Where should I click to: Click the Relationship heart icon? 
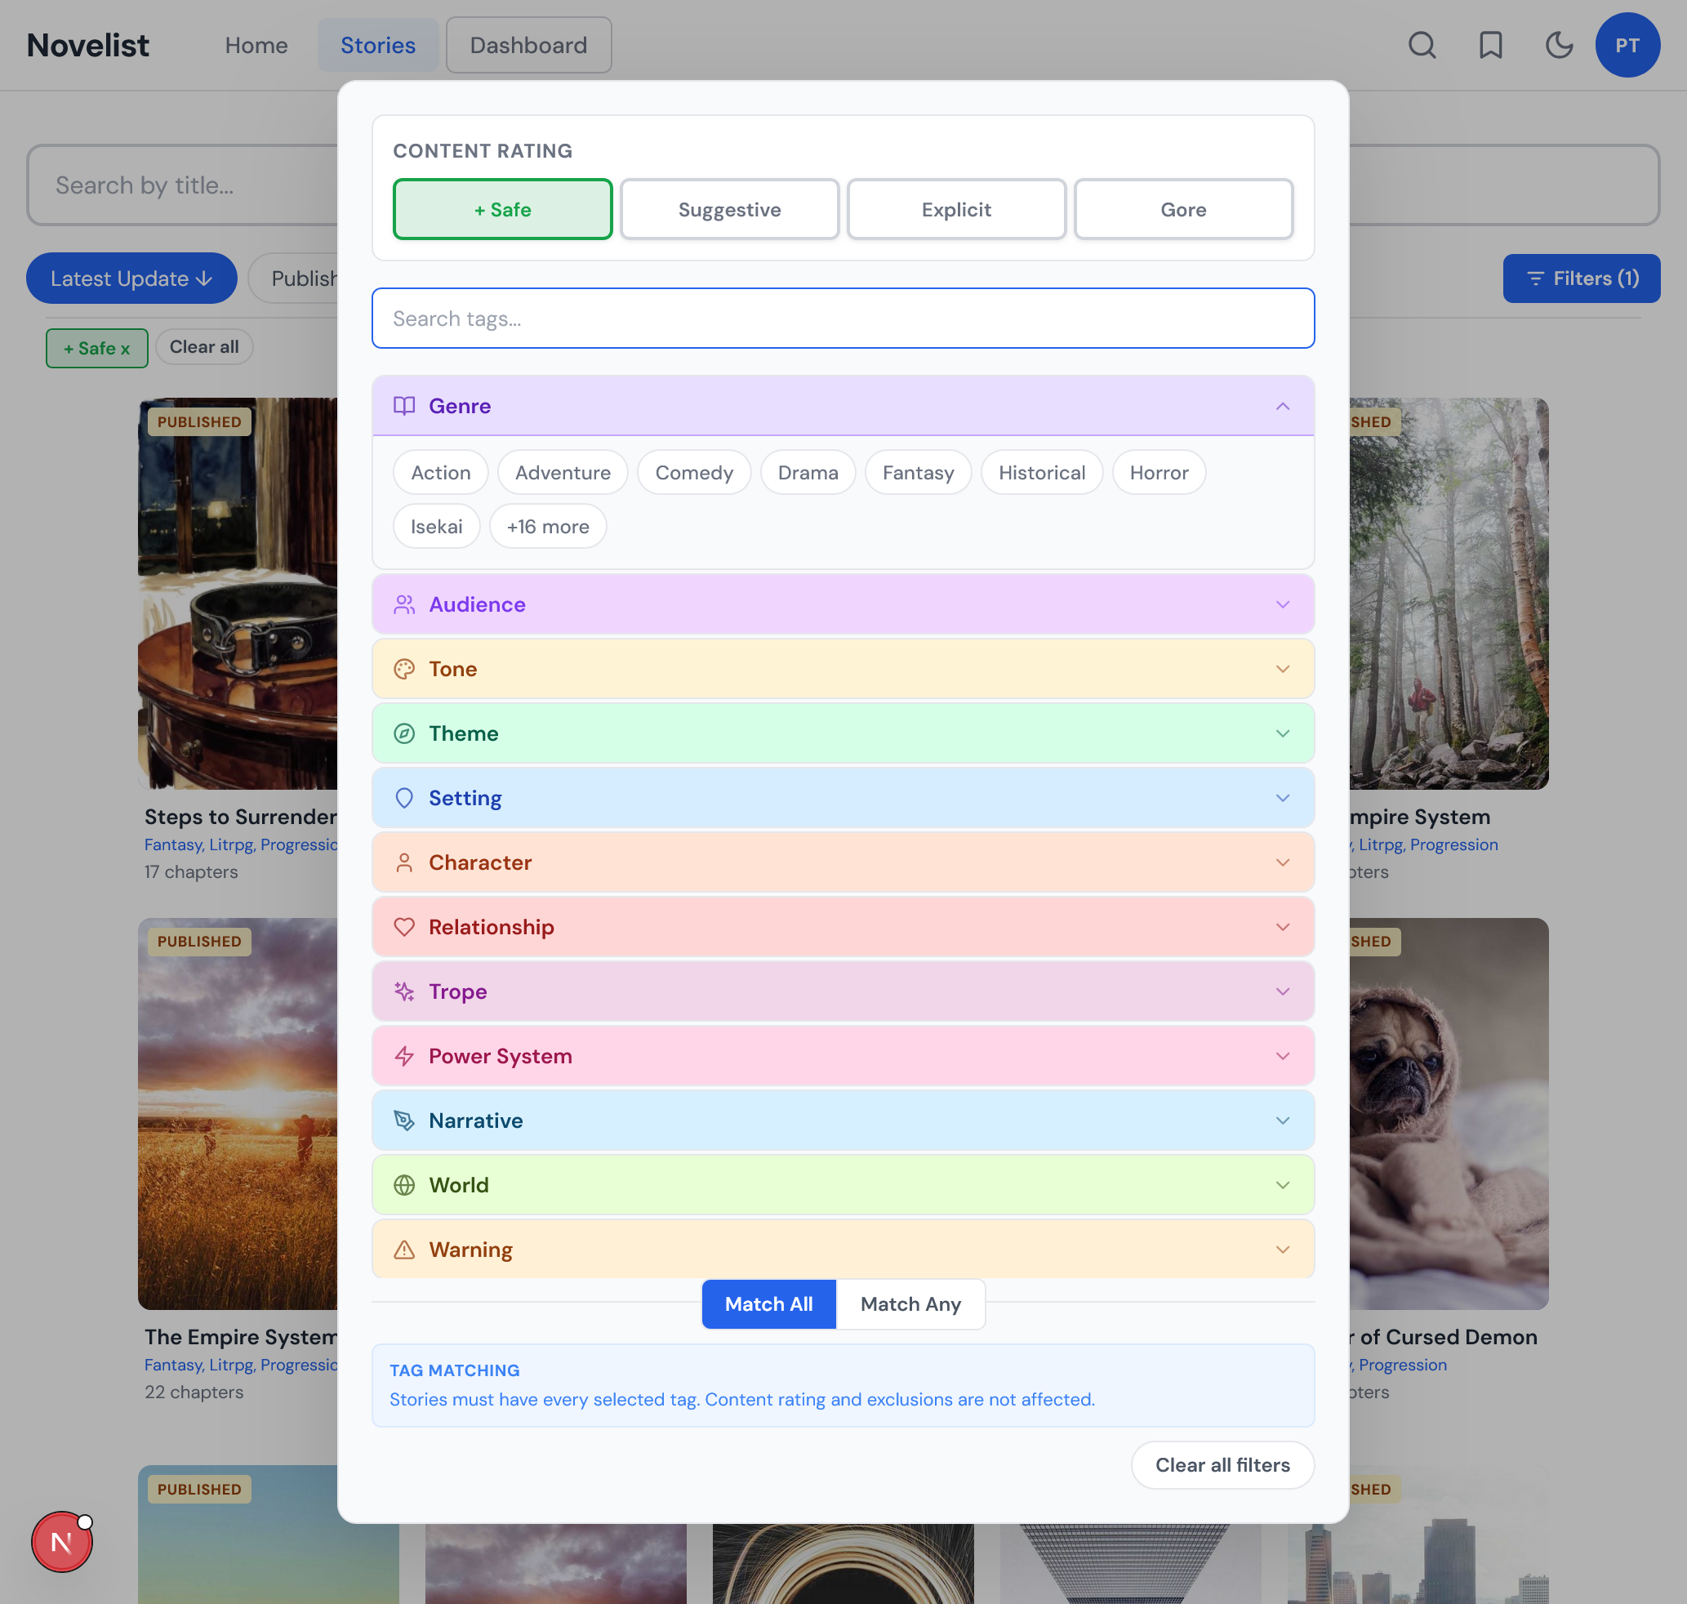click(403, 927)
